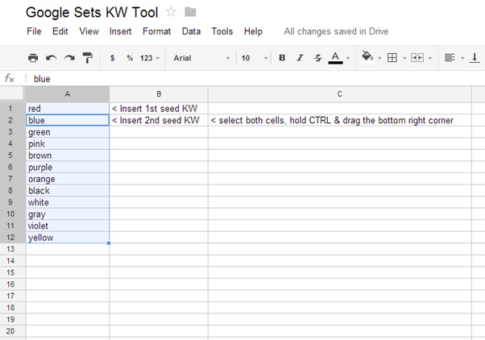This screenshot has width=485, height=340.
Task: Expand the horizontal align dropdown arrow
Action: point(462,58)
